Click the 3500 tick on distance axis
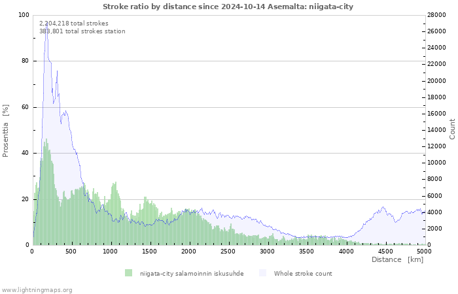Viewport: 458px width, 294px height. click(306, 252)
